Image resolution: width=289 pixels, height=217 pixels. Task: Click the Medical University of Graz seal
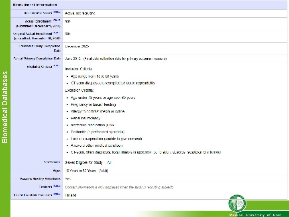click(237, 203)
